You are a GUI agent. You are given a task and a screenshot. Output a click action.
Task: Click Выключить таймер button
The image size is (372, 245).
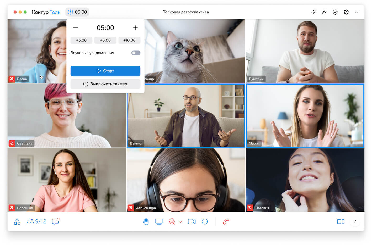point(105,84)
